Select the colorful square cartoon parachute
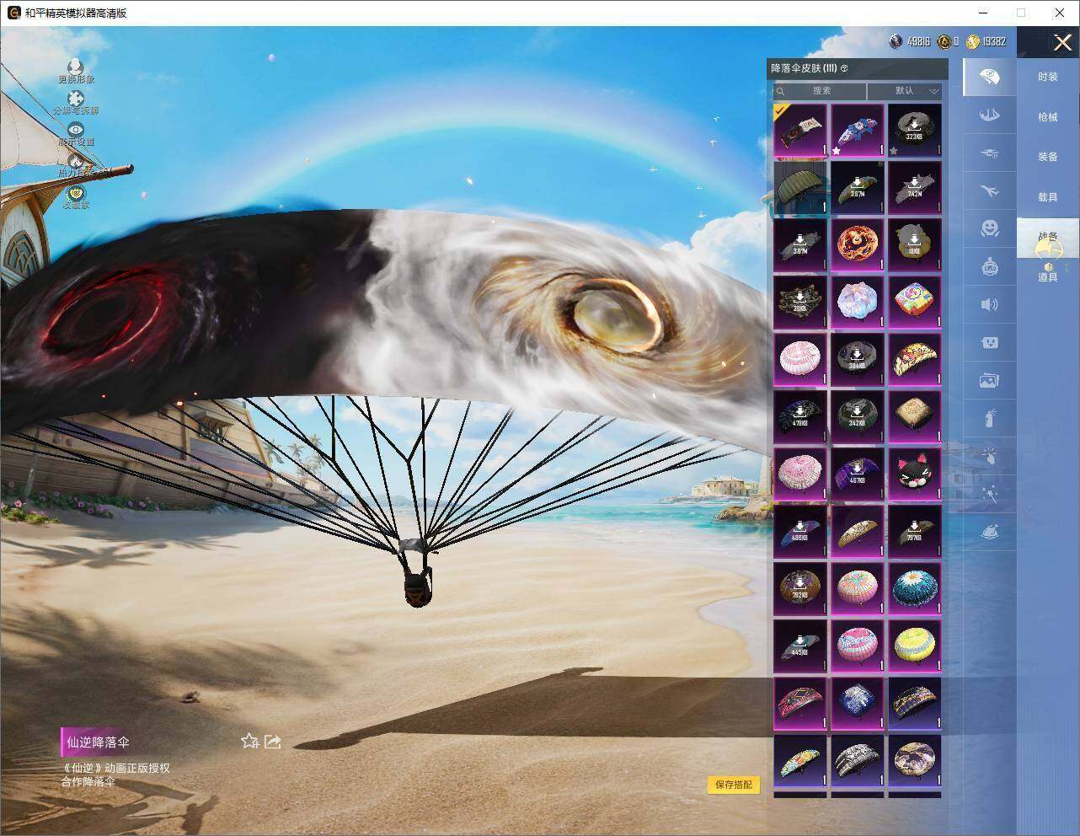 click(915, 302)
